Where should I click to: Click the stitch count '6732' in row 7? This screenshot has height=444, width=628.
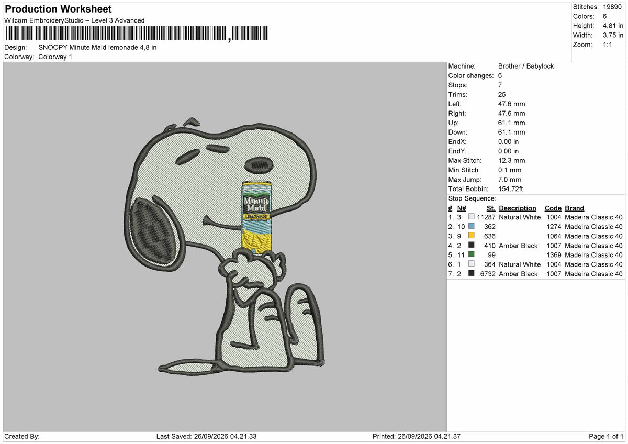point(488,273)
